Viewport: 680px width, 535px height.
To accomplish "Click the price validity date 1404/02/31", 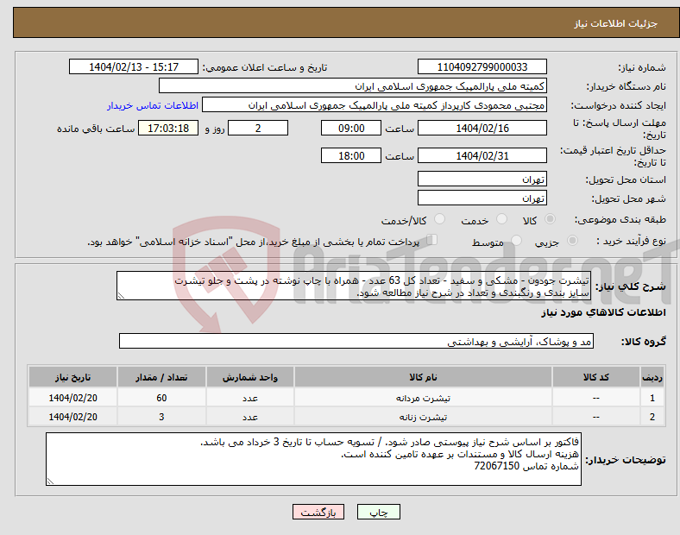I will click(x=482, y=155).
